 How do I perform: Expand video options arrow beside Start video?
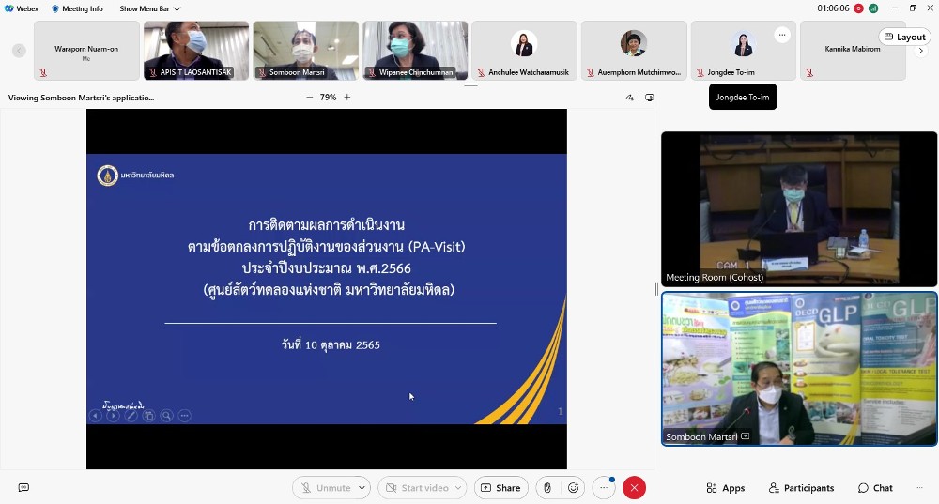458,488
